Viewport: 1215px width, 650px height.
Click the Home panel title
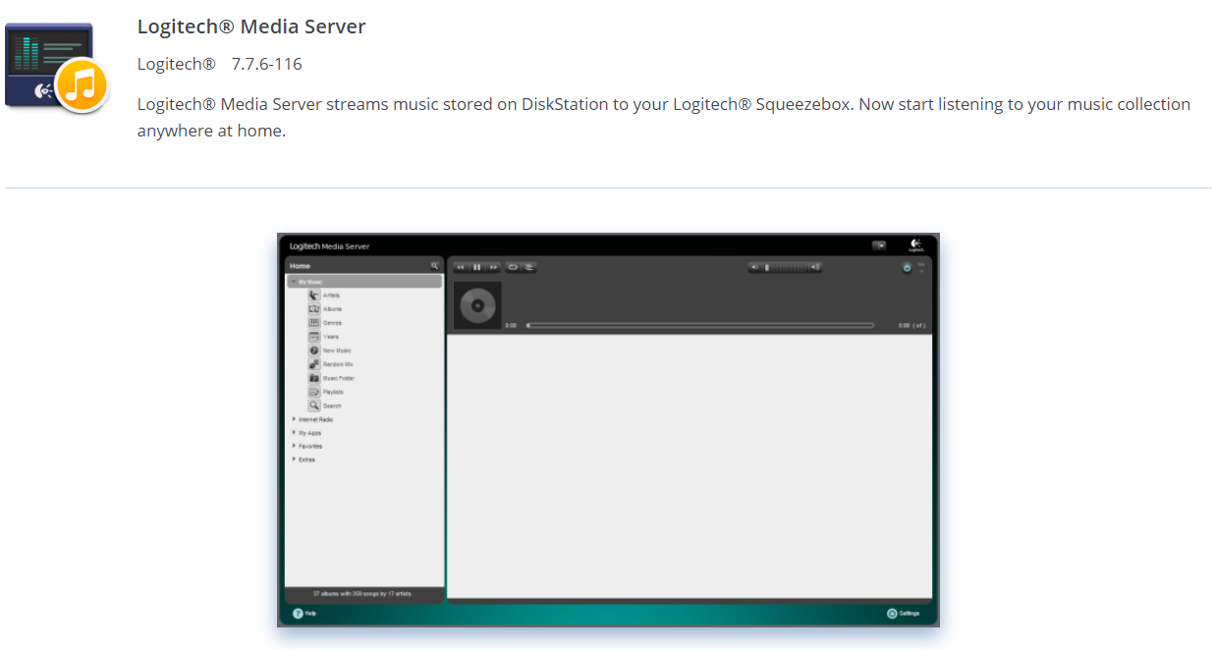click(300, 266)
